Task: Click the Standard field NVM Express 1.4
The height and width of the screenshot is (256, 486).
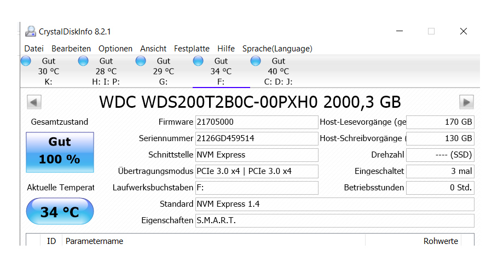Action: tap(335, 204)
